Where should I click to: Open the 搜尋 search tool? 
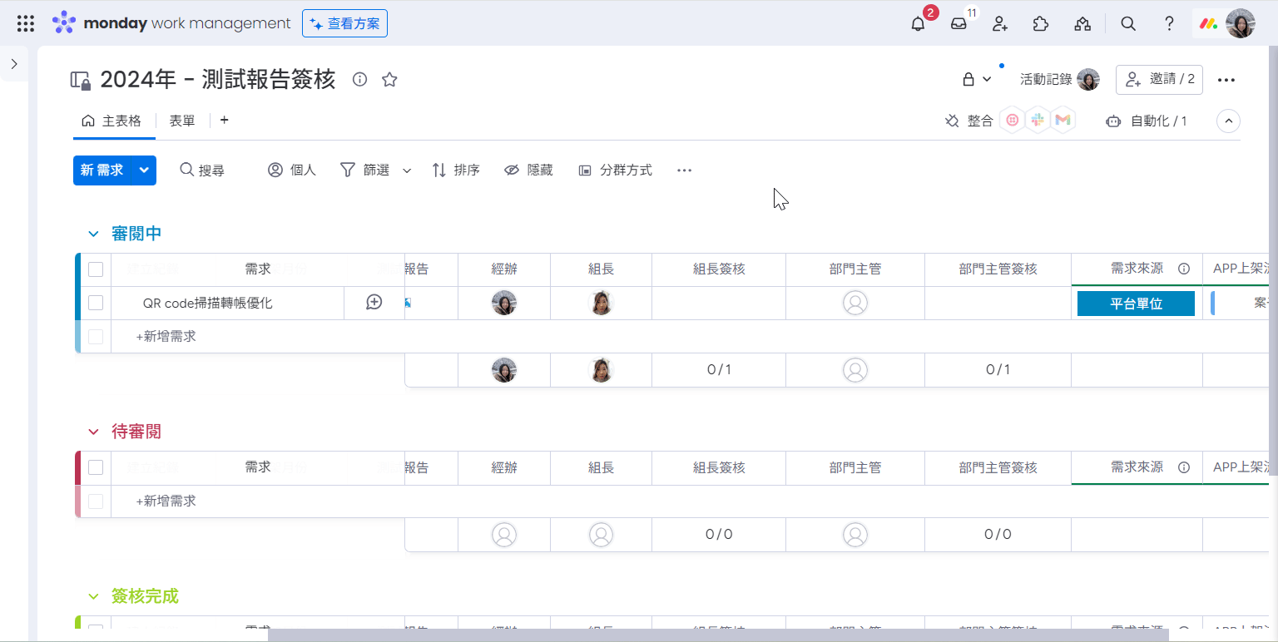202,170
